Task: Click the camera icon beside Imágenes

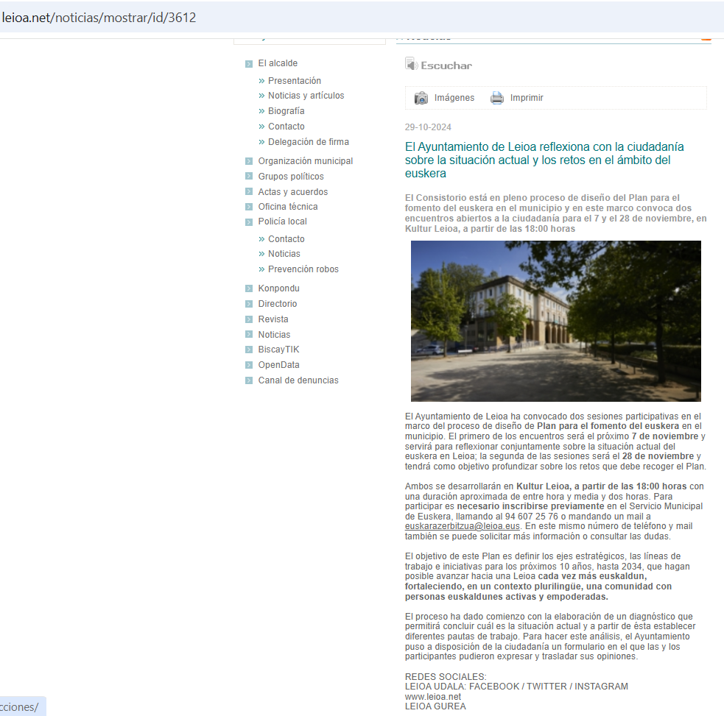Action: 421,98
